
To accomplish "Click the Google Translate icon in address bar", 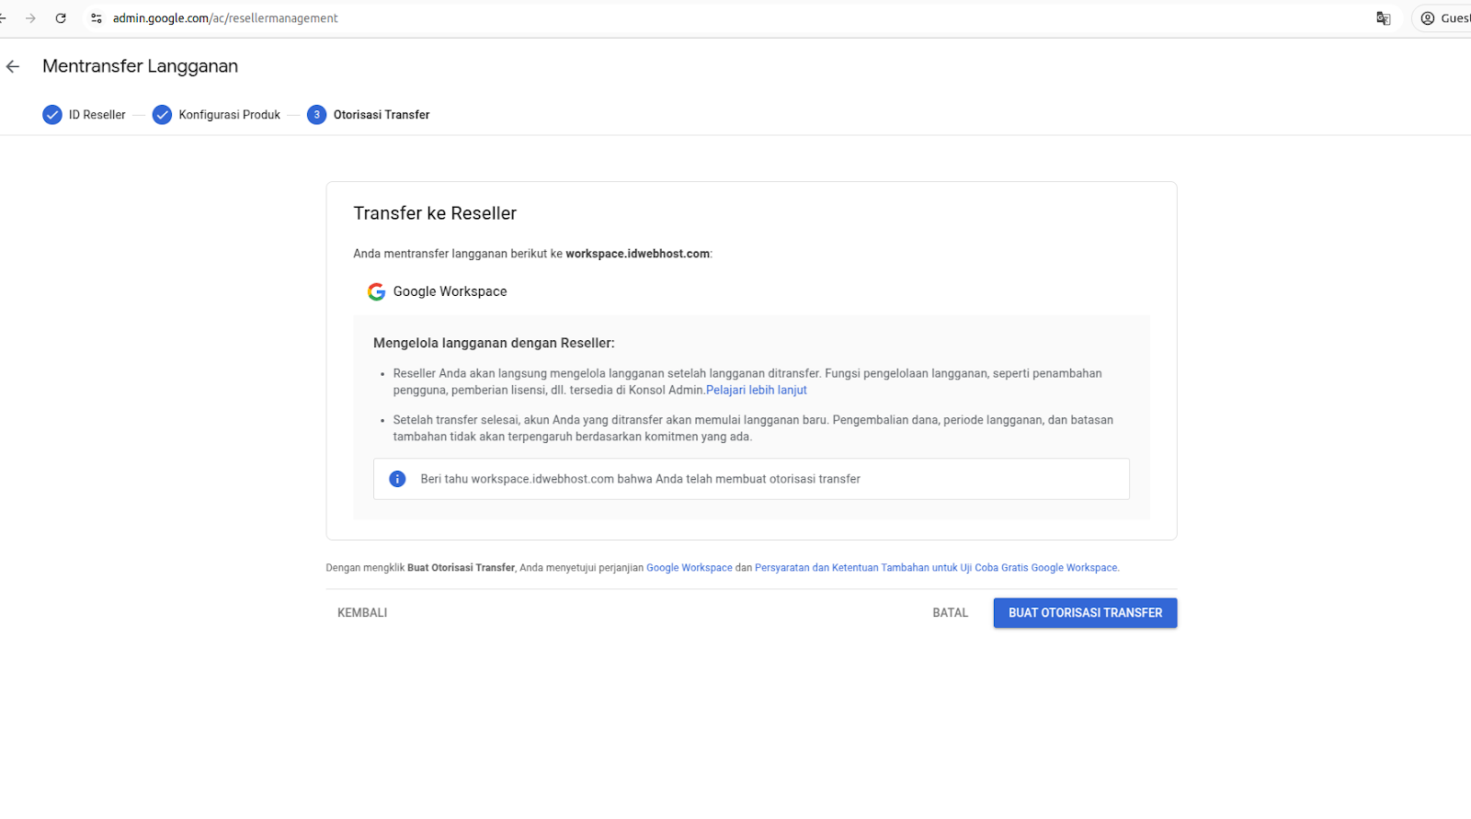I will click(1383, 17).
